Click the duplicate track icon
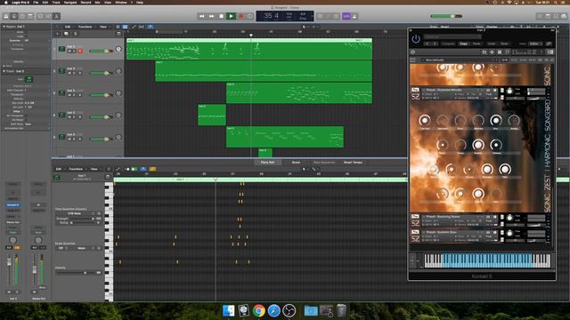The image size is (570, 320). 66,34
